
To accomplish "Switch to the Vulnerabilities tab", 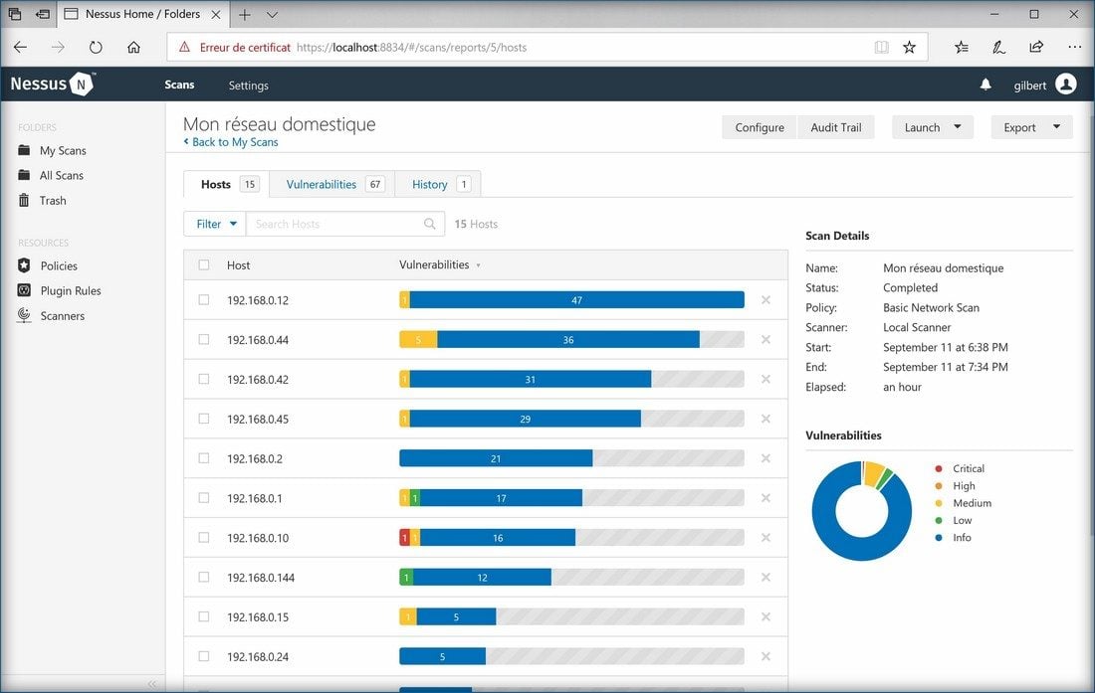I will 332,184.
